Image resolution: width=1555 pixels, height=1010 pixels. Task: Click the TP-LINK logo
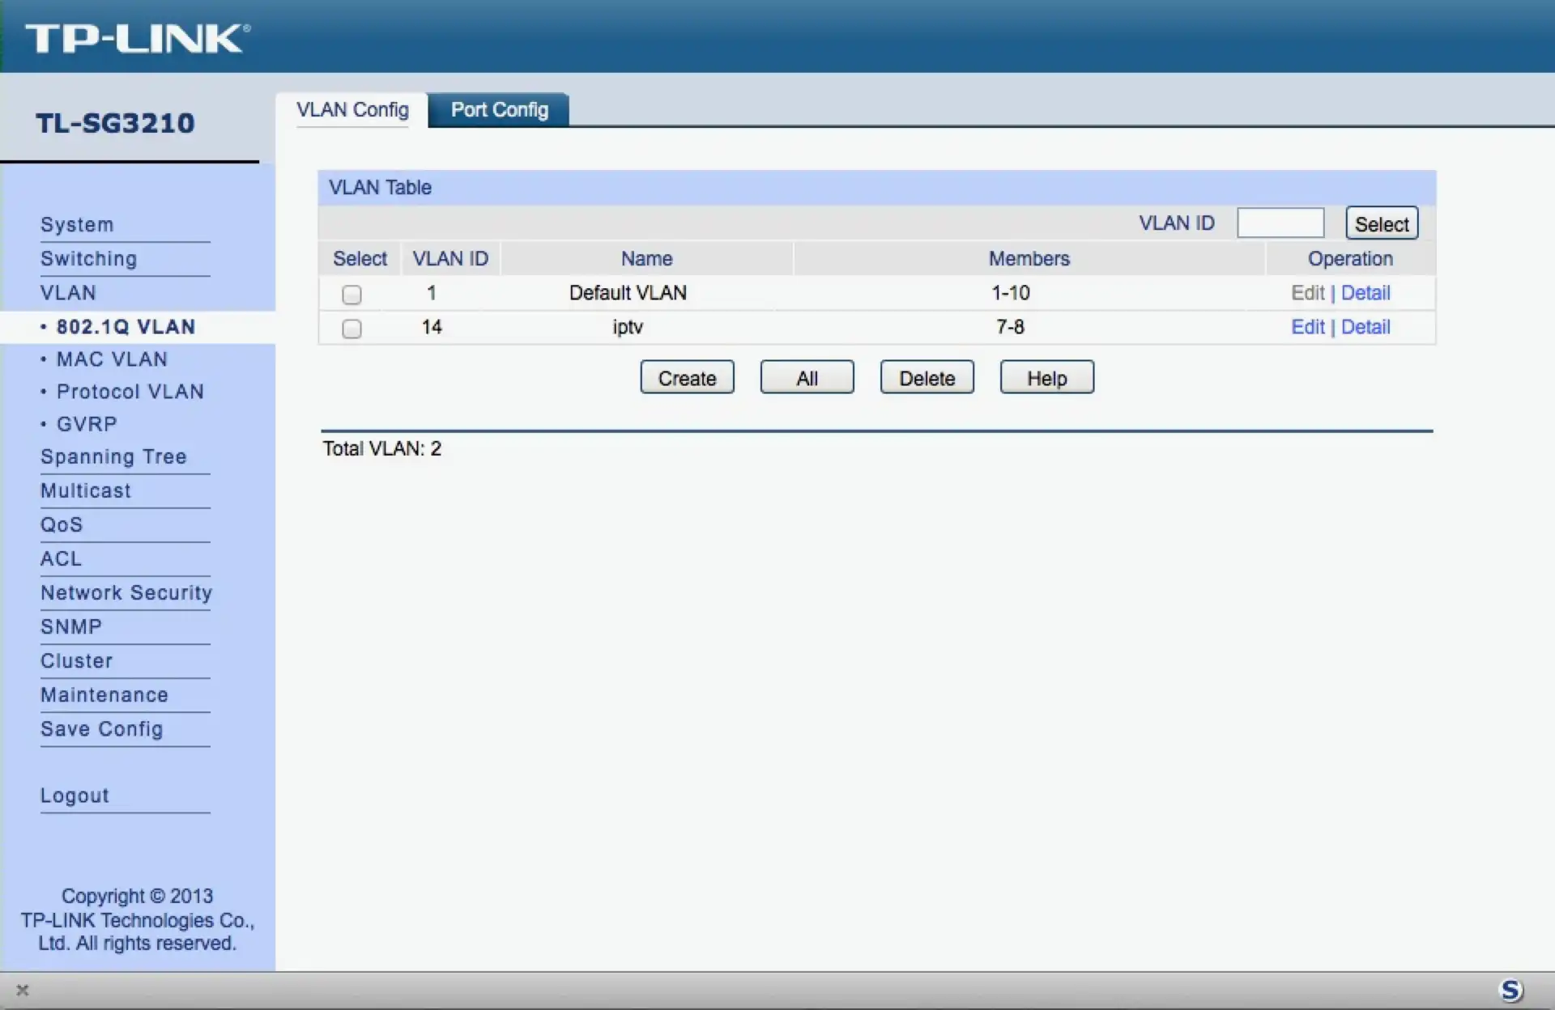tap(138, 38)
